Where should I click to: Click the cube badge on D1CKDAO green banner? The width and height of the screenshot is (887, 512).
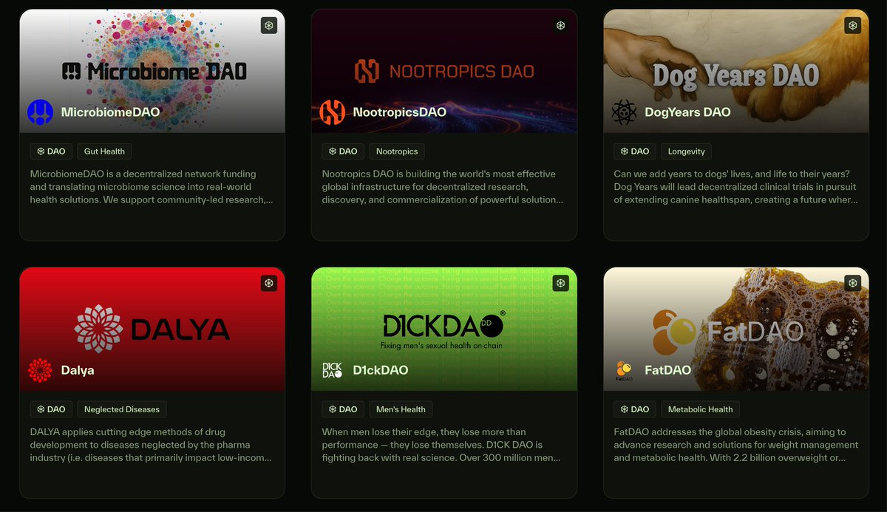pyautogui.click(x=561, y=283)
